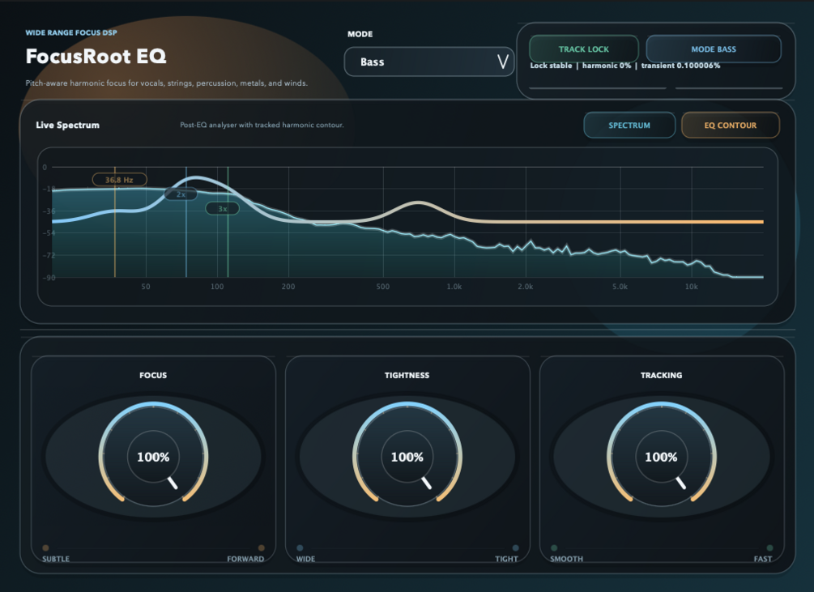
Task: Click the 'transient 0.100006%' status text
Action: [680, 66]
